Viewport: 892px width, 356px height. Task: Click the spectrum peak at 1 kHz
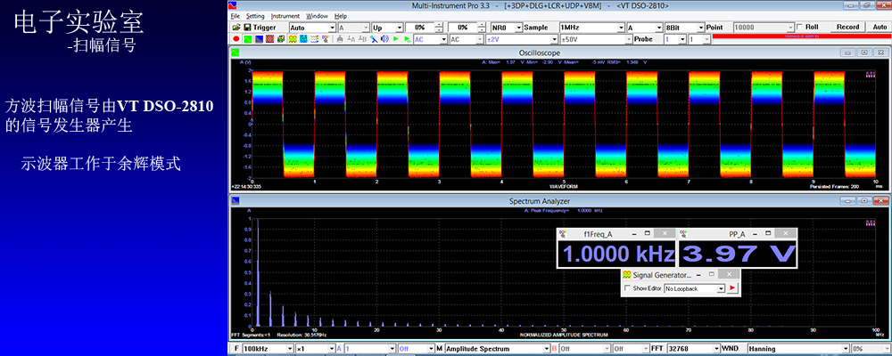(259, 272)
